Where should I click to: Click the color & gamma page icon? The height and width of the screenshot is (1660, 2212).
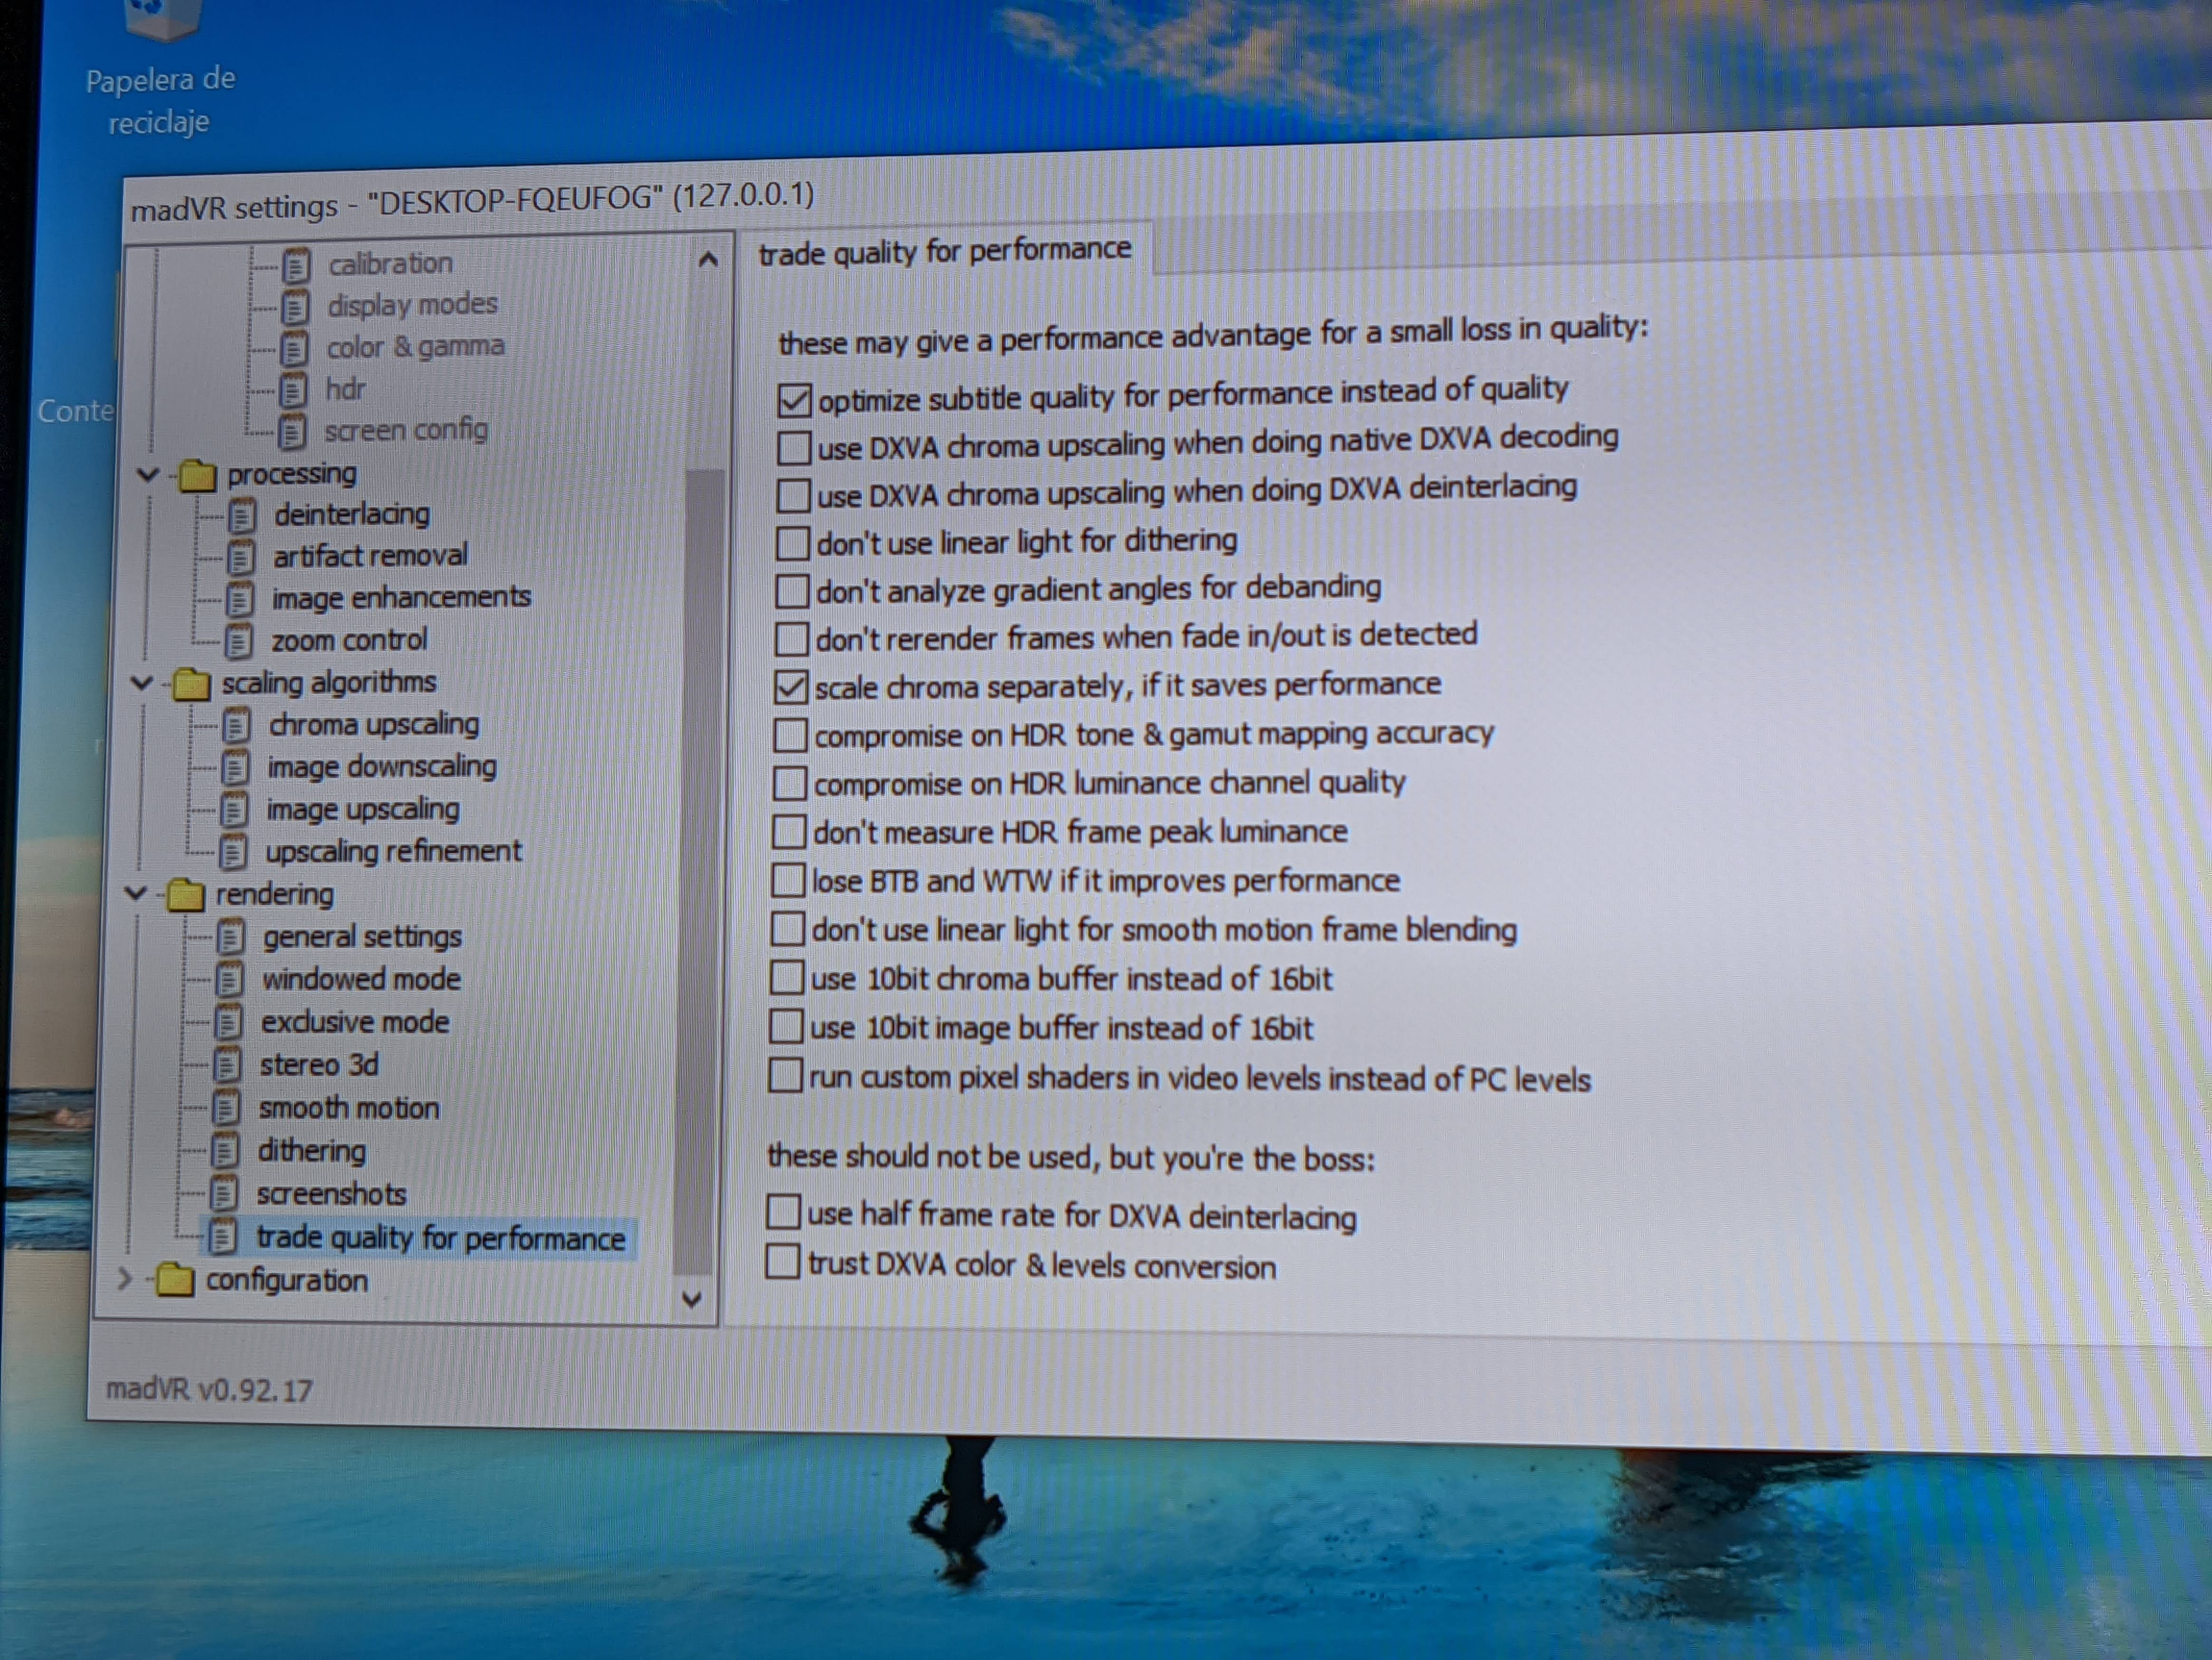point(294,350)
